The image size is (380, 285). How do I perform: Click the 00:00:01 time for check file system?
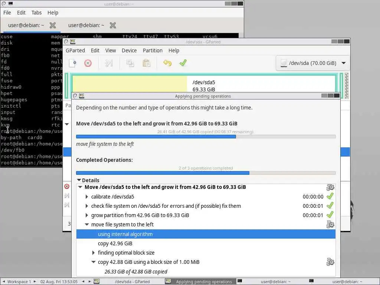(x=313, y=206)
